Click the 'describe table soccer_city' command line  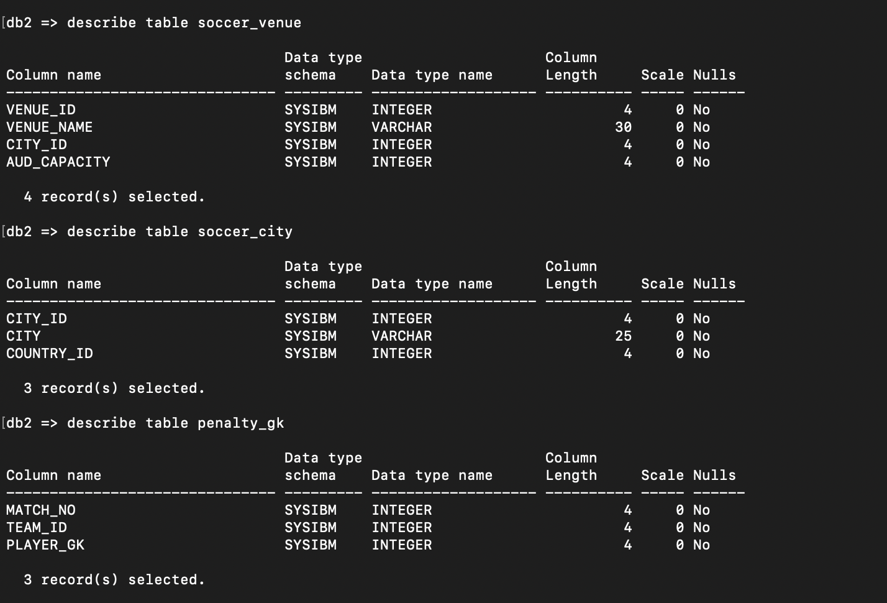point(180,232)
